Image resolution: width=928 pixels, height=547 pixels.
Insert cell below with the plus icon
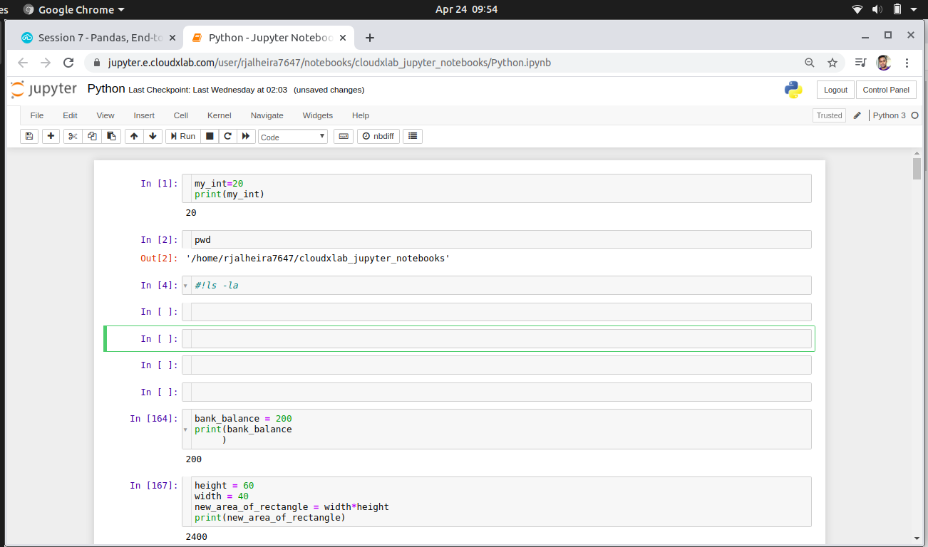point(51,136)
